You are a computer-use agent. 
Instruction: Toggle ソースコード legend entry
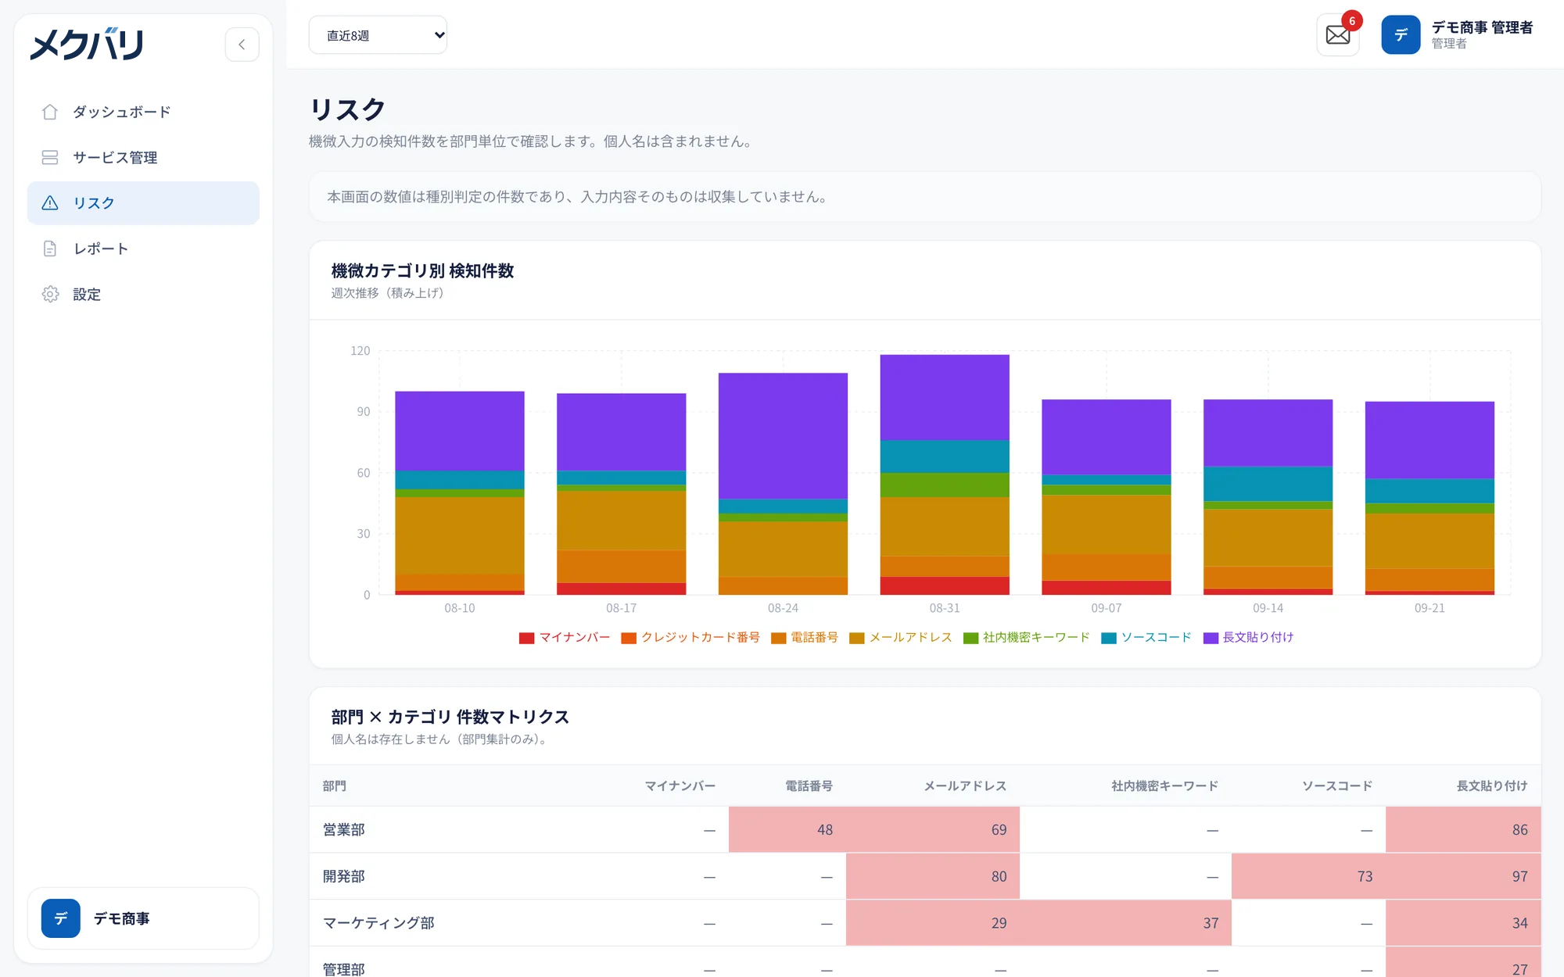coord(1146,638)
